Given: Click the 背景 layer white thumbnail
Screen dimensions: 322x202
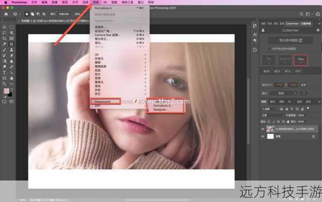Looking at the screenshot, I should 270,136.
